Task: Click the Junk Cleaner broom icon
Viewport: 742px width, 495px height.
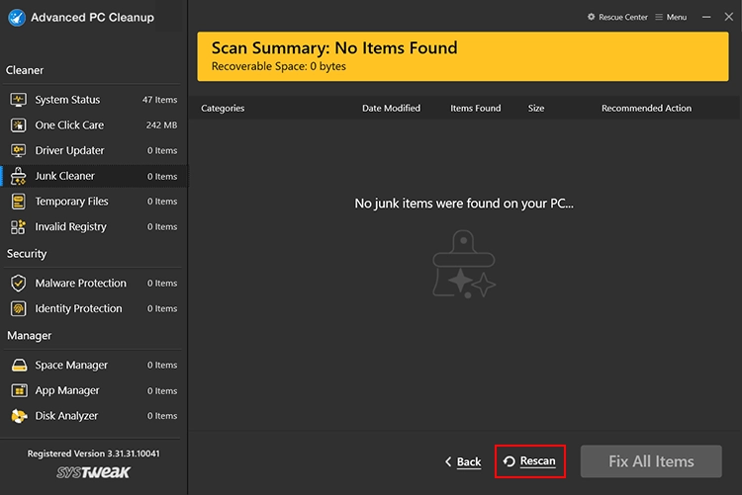Action: pyautogui.click(x=18, y=176)
